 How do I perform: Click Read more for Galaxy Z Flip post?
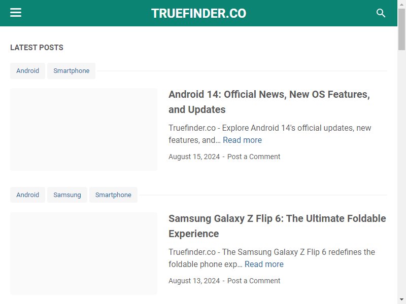(264, 264)
